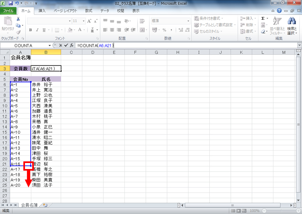
Task: Open Sort & Filter (並べ替えとフィルター) dropdown
Action: pyautogui.click(x=277, y=26)
